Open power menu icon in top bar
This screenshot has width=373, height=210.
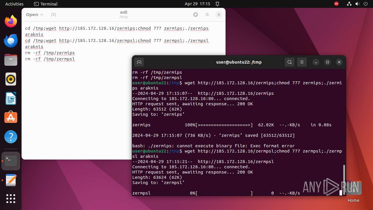pyautogui.click(x=365, y=4)
